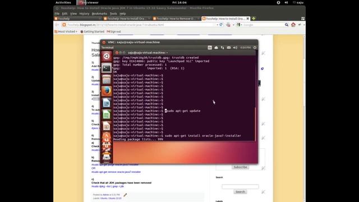Open session gear menu in VNC top panel
Image resolution: width=359 pixels, height=202 pixels.
tap(255, 48)
